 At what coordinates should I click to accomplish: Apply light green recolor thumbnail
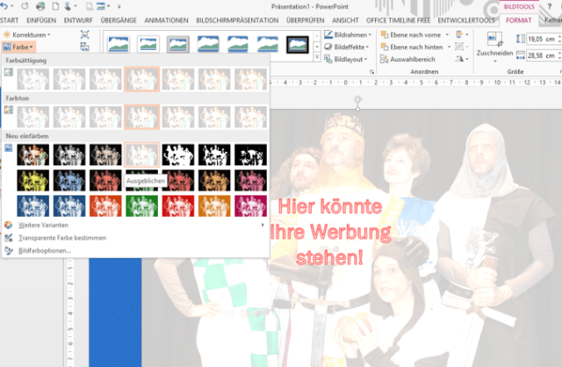tap(142, 205)
